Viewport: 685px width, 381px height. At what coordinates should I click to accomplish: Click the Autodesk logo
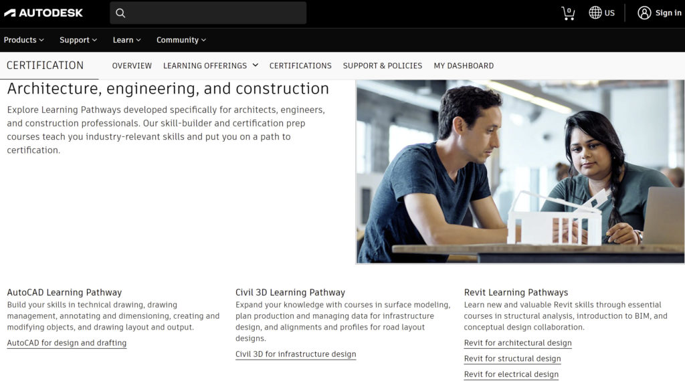[x=43, y=13]
